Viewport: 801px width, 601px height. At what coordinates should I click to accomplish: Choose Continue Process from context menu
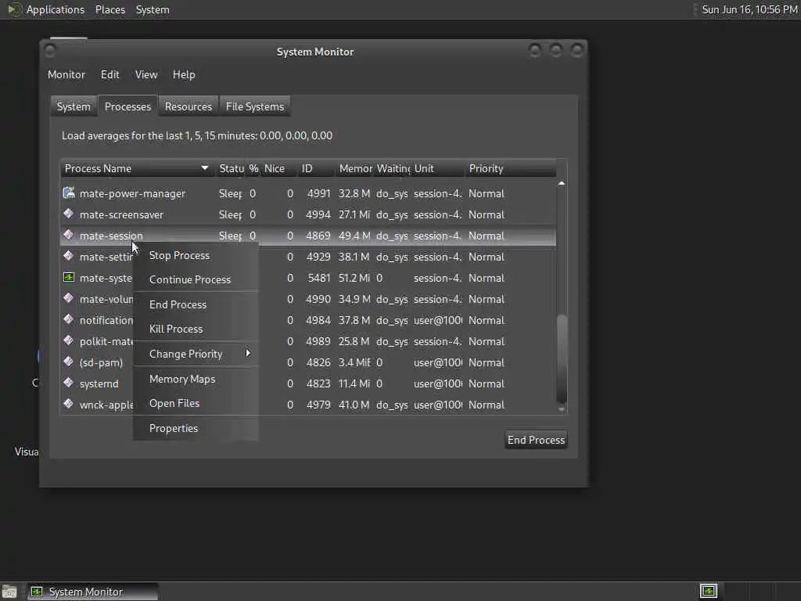(196, 279)
